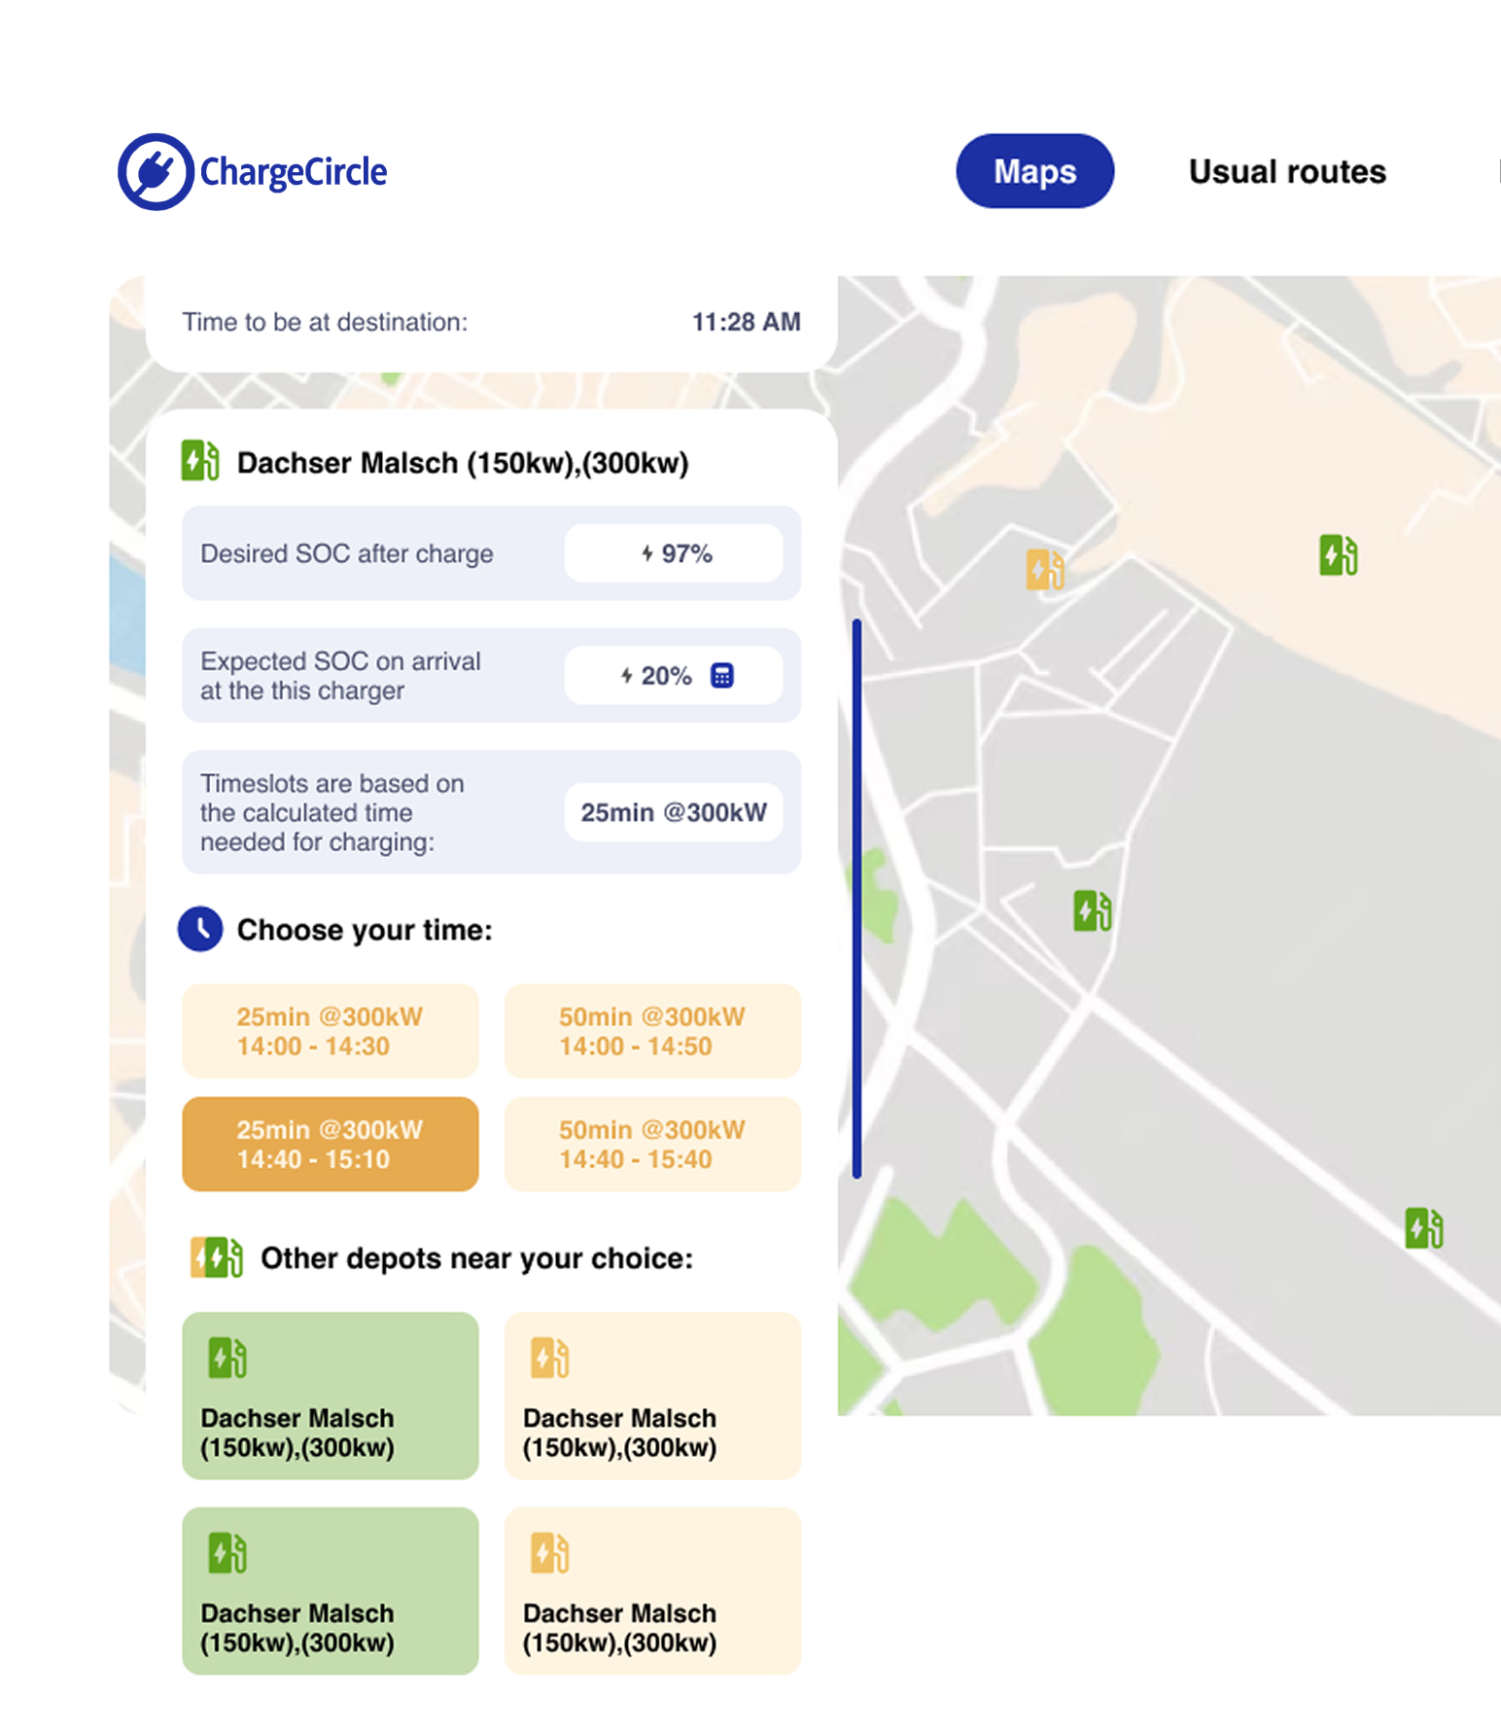
Task: Click the charger icon in the top-left green depot card
Action: coord(227,1358)
